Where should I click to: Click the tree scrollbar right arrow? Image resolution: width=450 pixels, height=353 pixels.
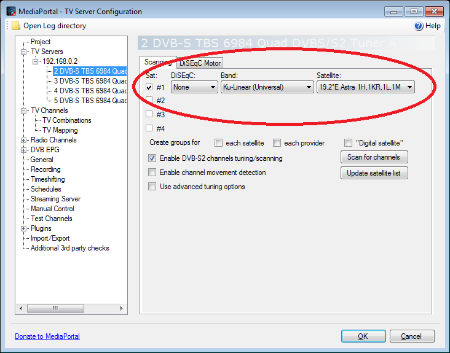click(x=121, y=308)
